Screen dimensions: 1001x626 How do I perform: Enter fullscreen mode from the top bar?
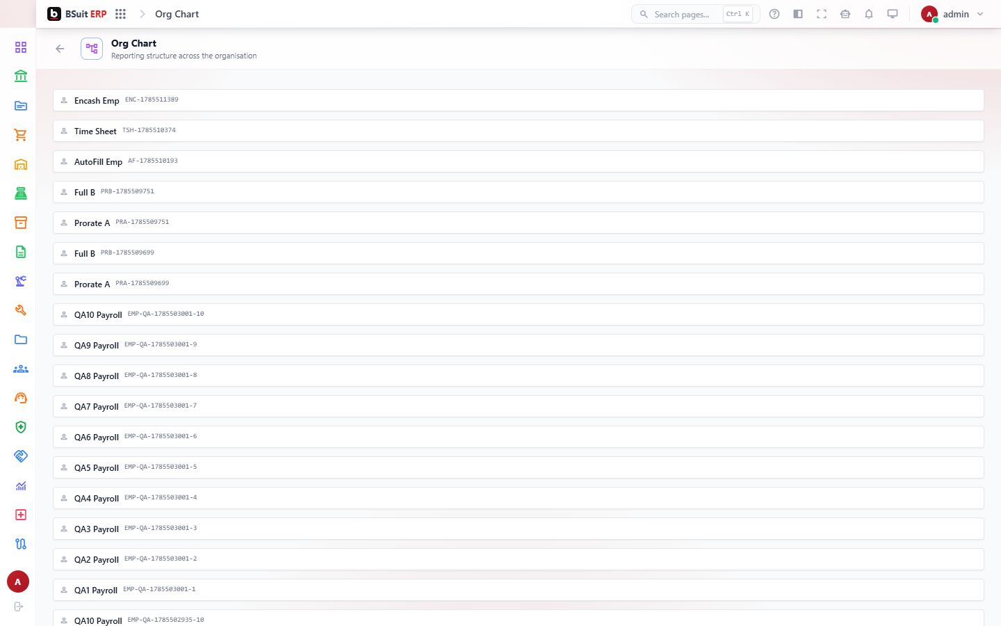(x=822, y=14)
